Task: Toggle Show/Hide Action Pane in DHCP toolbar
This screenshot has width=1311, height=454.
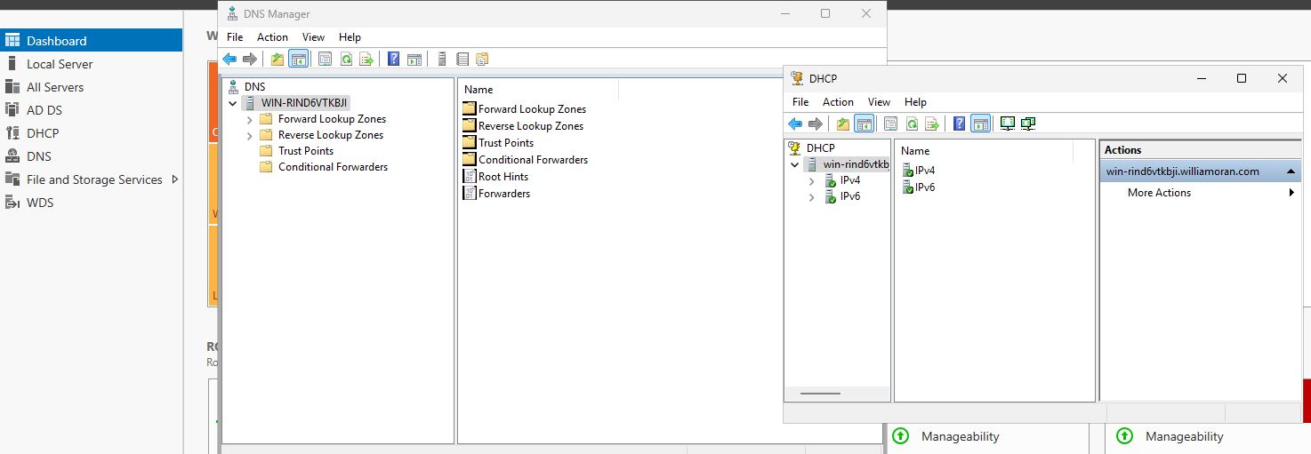Action: [x=980, y=123]
